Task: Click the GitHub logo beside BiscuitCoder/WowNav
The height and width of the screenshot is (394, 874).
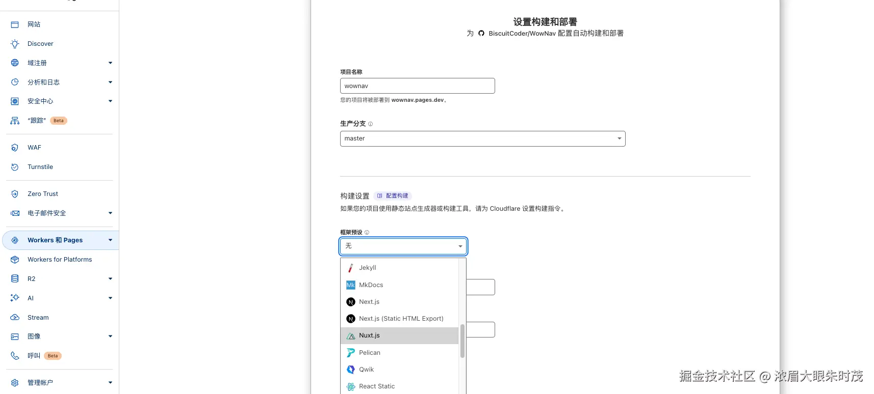Action: pyautogui.click(x=481, y=33)
